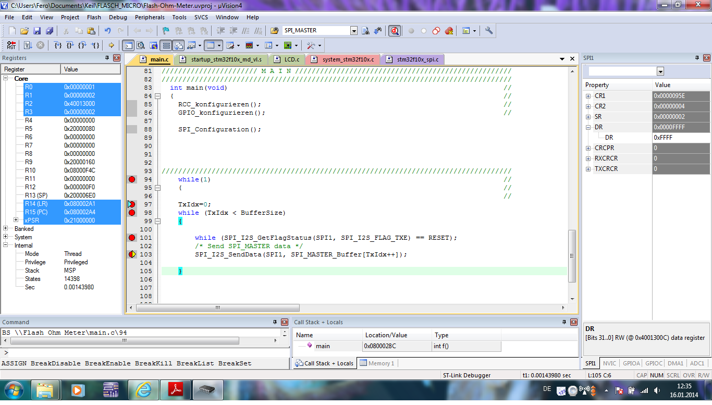Click the Paste icon

click(91, 31)
